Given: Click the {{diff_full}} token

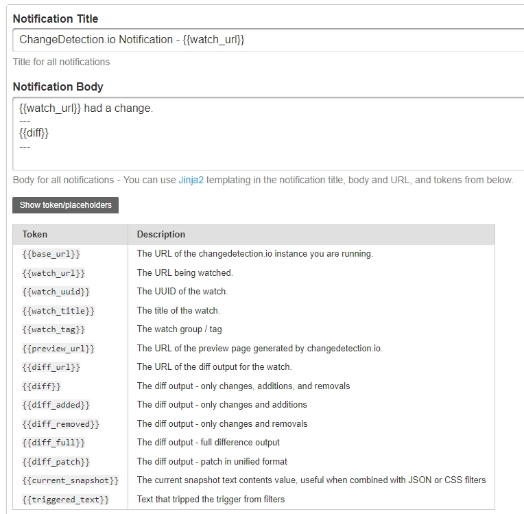Looking at the screenshot, I should (x=53, y=443).
